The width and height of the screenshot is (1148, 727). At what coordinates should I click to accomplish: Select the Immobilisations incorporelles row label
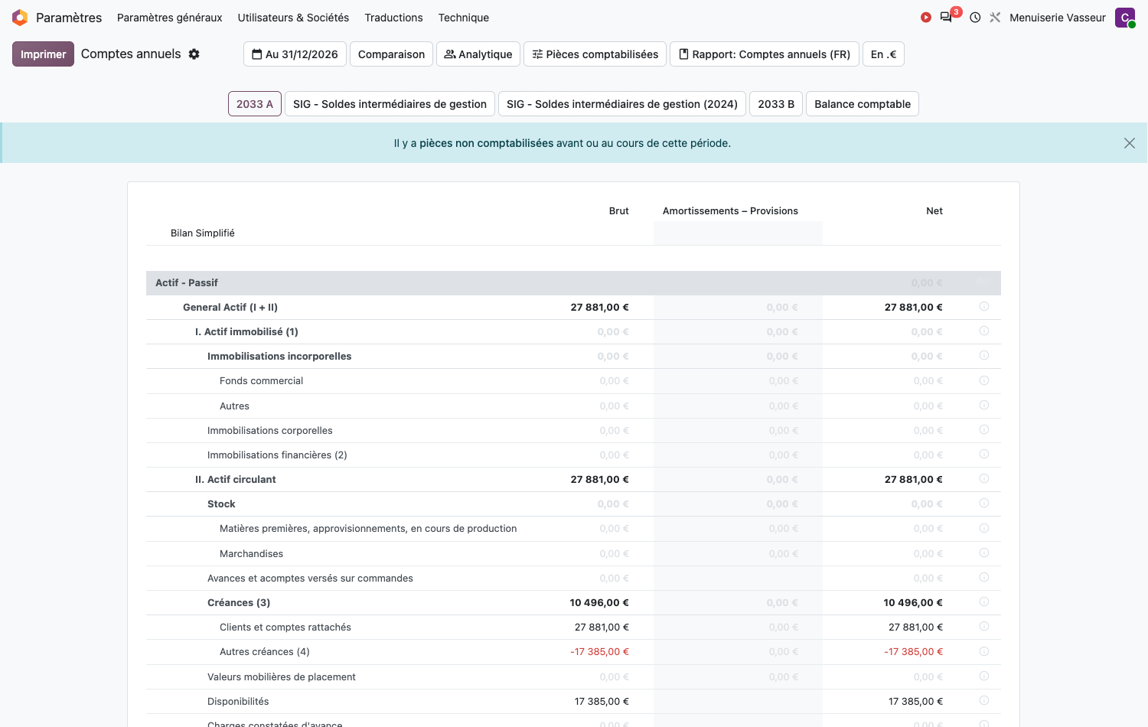(279, 356)
